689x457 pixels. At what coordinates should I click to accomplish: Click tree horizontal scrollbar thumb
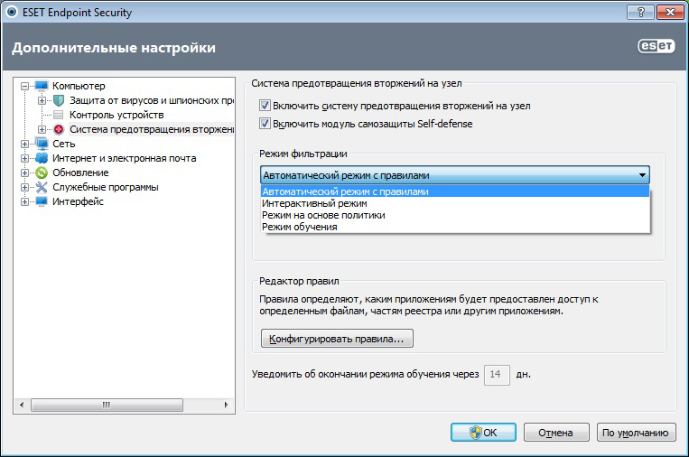(x=107, y=405)
